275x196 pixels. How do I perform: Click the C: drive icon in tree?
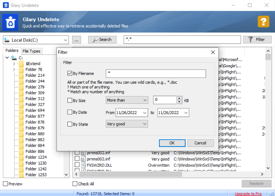[x=14, y=58]
